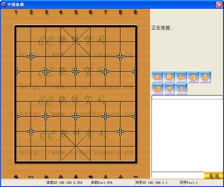Click the thin text box above chat log
Screen dimensions: 224x187
point(187,97)
